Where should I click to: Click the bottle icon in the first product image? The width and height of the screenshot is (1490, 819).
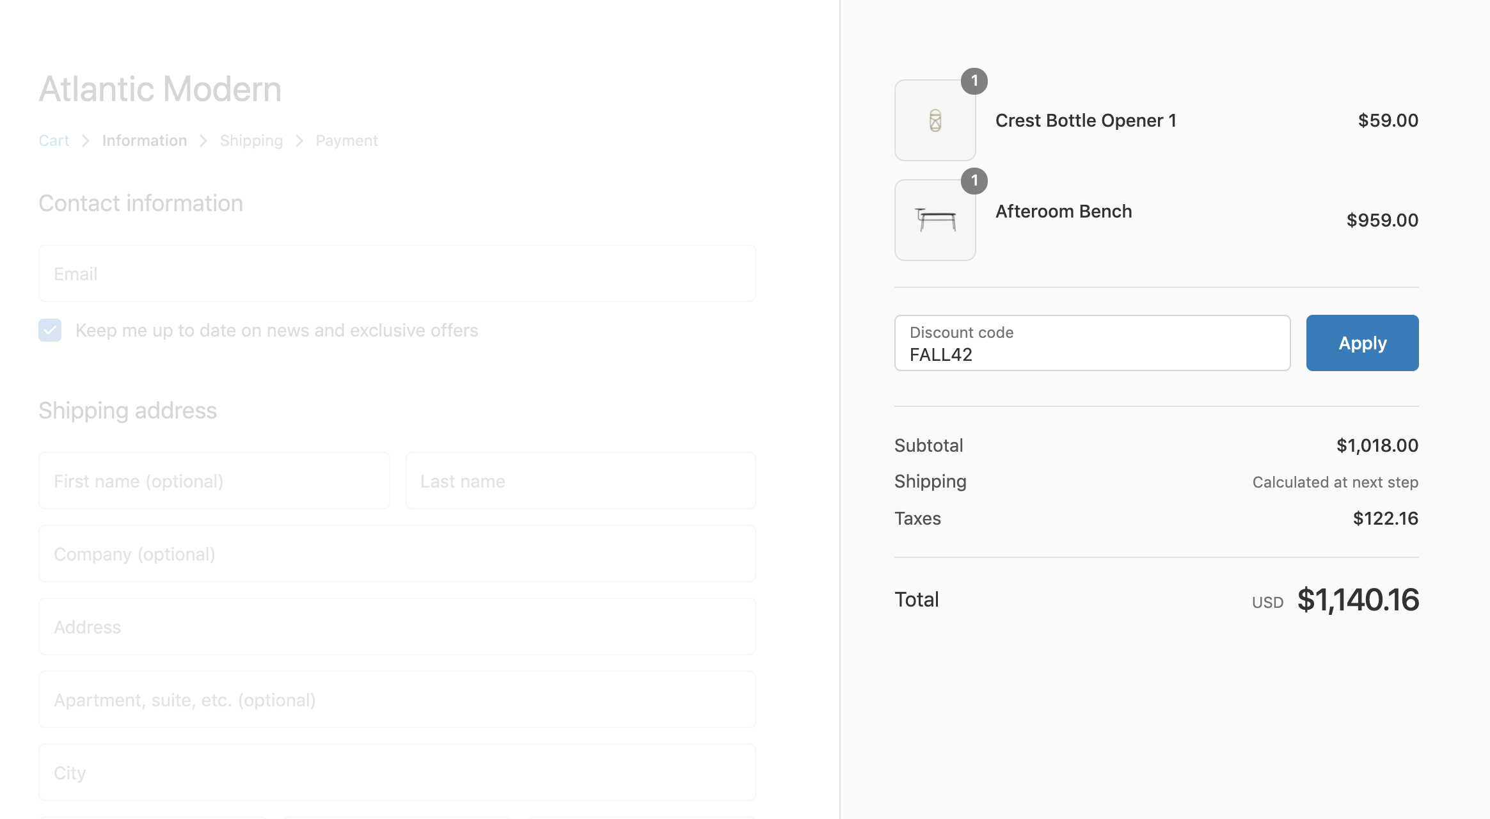click(935, 120)
